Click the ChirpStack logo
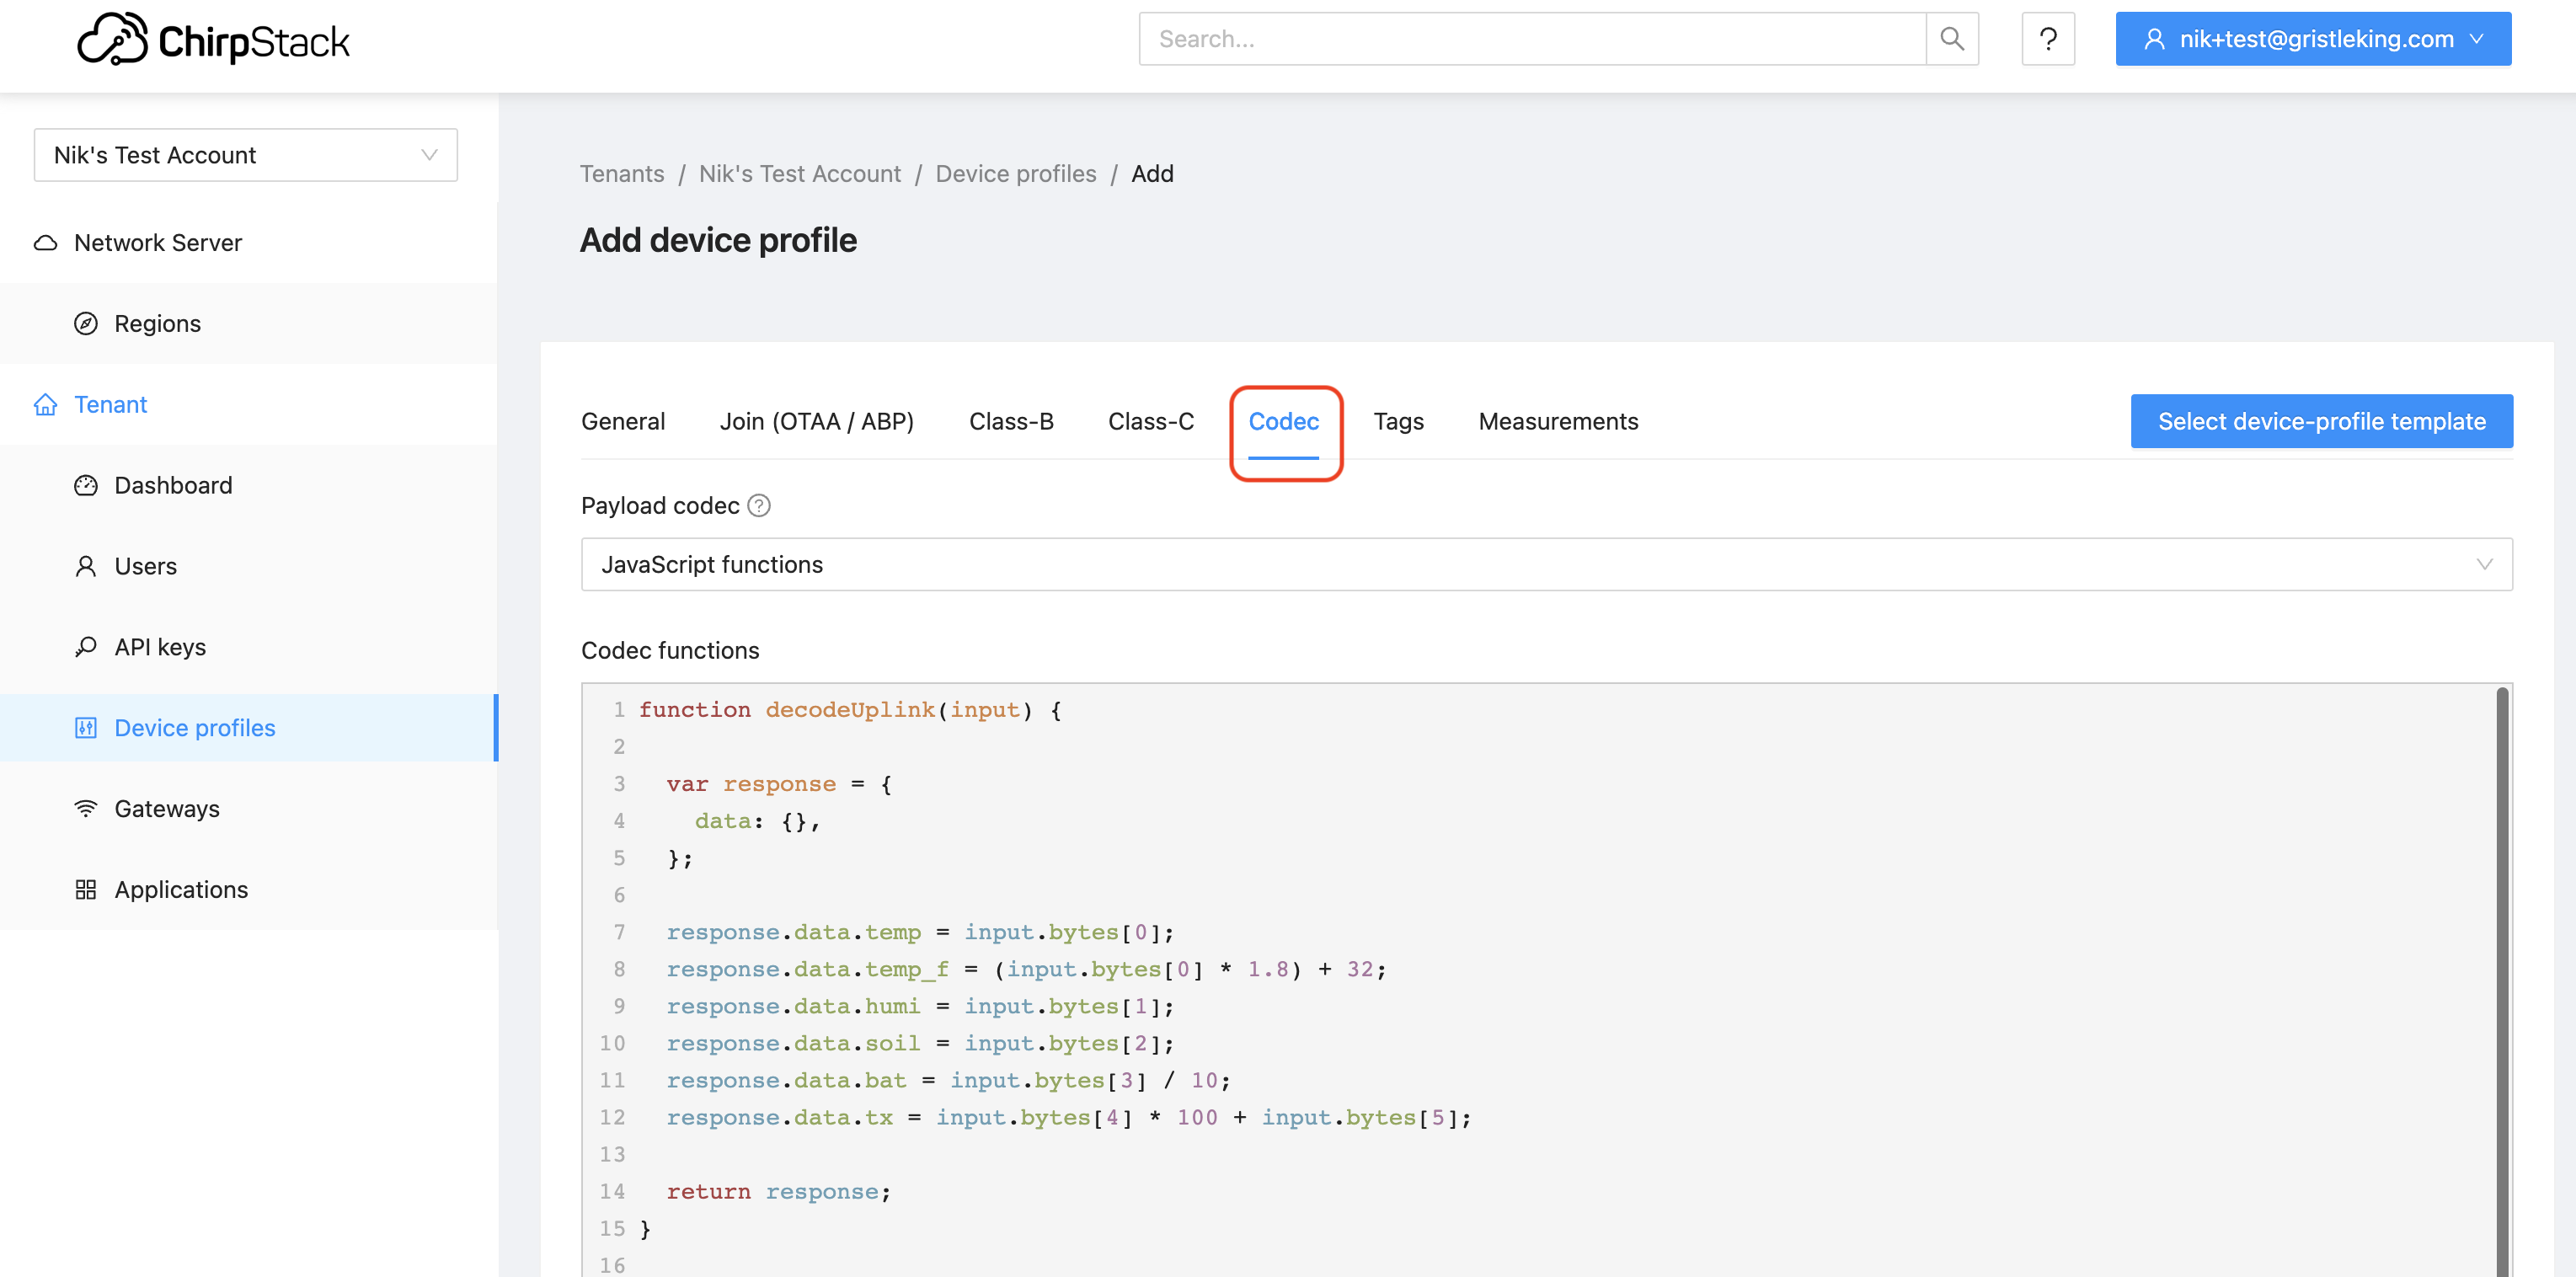The height and width of the screenshot is (1277, 2576). coord(213,40)
